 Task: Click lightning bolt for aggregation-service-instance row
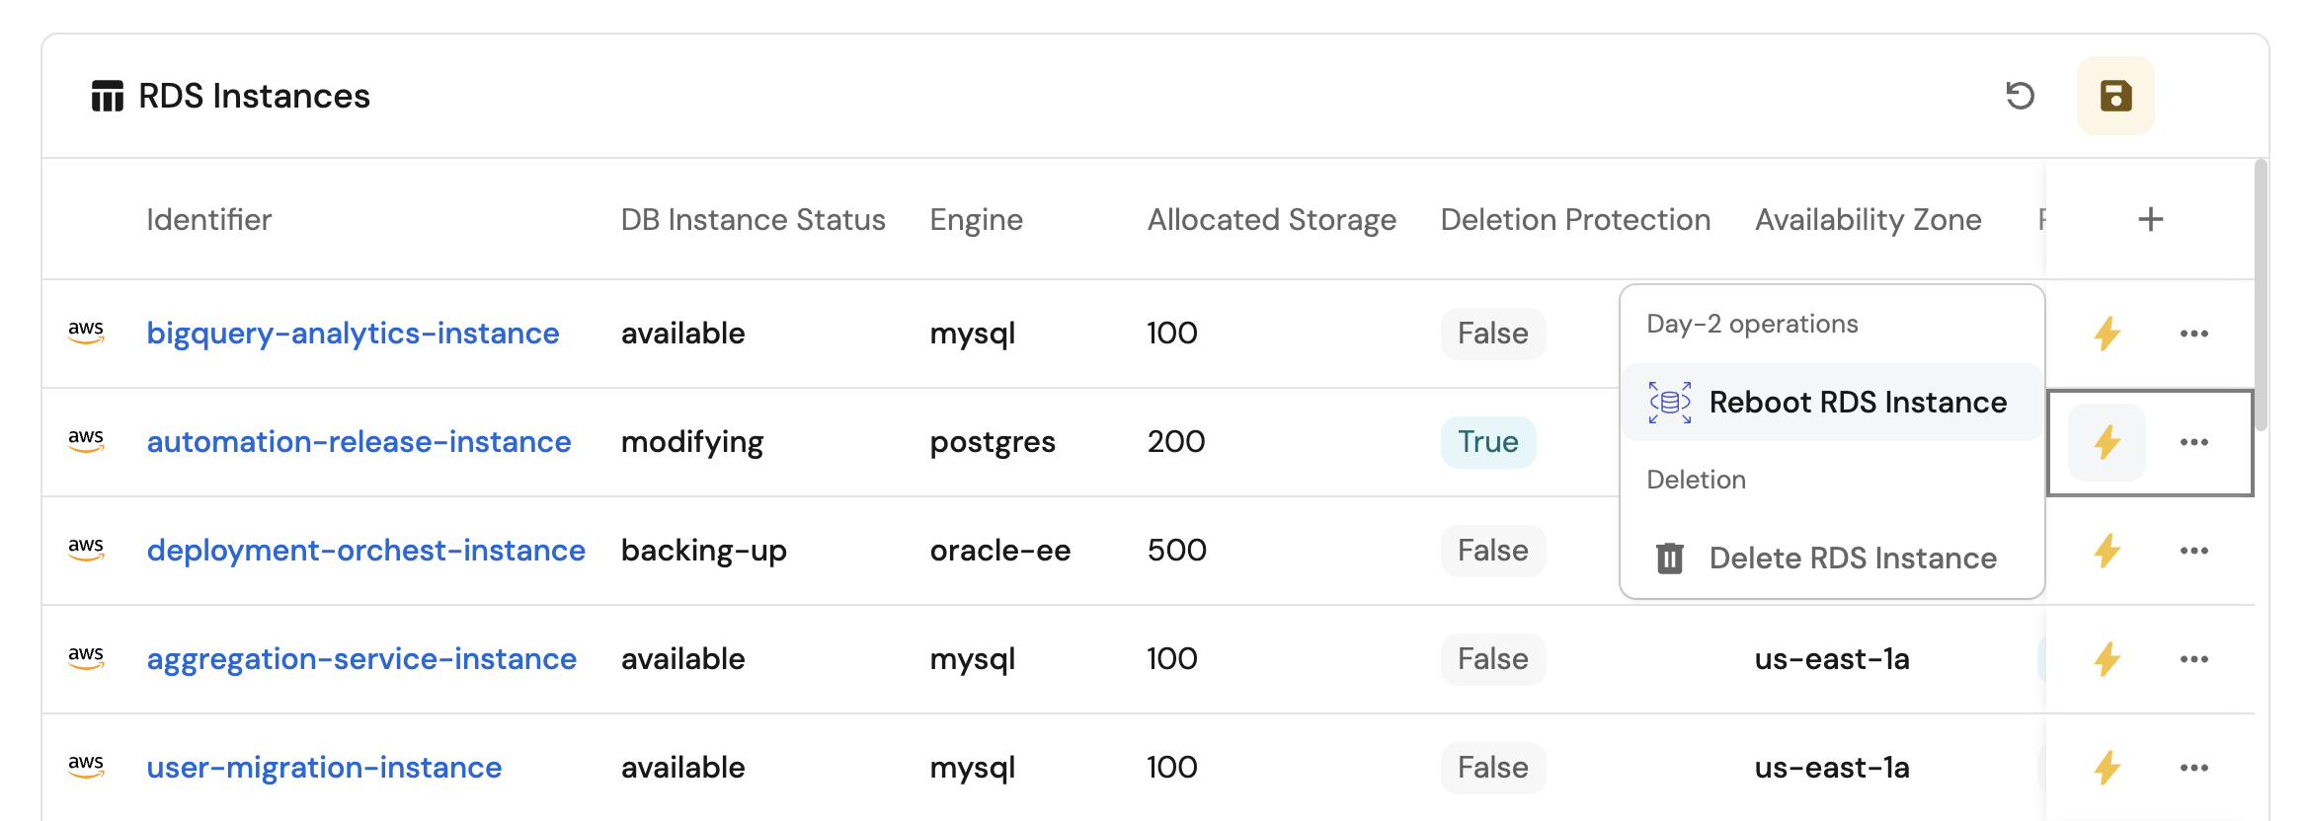(2107, 659)
